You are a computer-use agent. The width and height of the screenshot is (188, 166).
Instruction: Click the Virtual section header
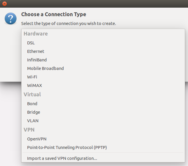(32, 95)
